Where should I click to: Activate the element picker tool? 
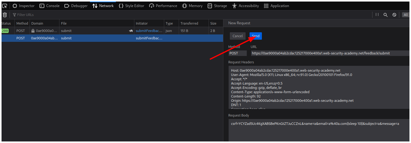5,6
